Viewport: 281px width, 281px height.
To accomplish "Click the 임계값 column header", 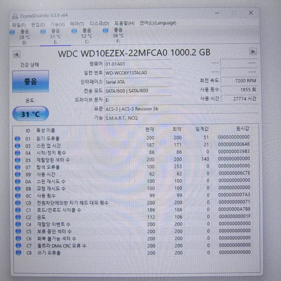I will pyautogui.click(x=202, y=129).
